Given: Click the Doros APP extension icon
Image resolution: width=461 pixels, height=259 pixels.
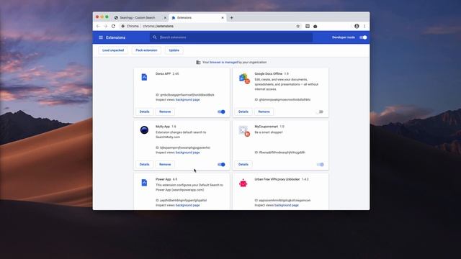Looking at the screenshot, I should [x=144, y=77].
